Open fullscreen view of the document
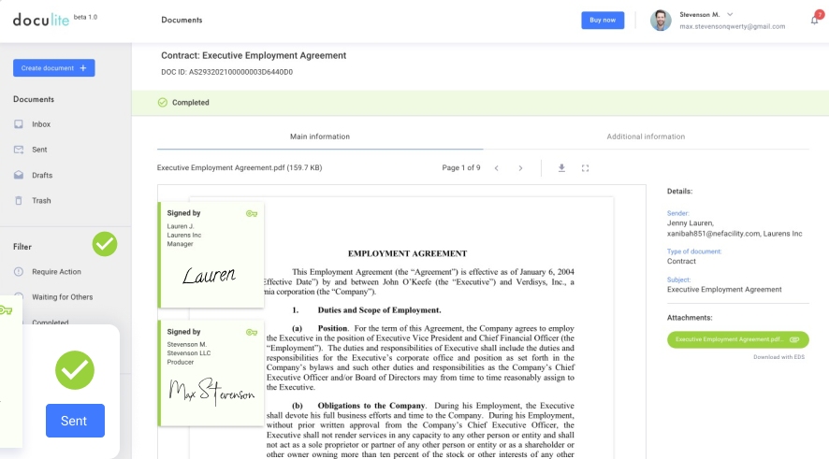 (586, 168)
